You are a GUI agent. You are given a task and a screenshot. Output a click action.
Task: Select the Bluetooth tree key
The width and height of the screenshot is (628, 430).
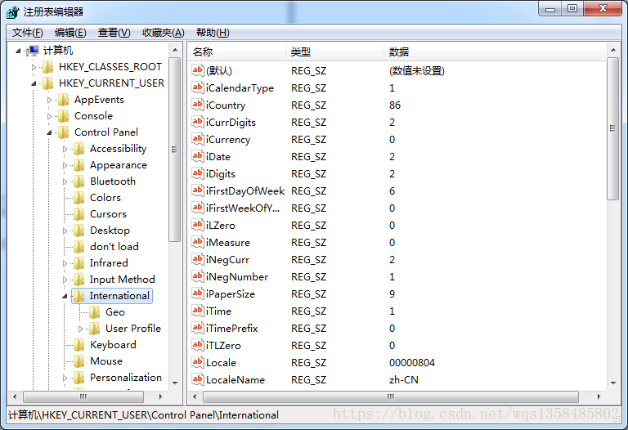[113, 181]
